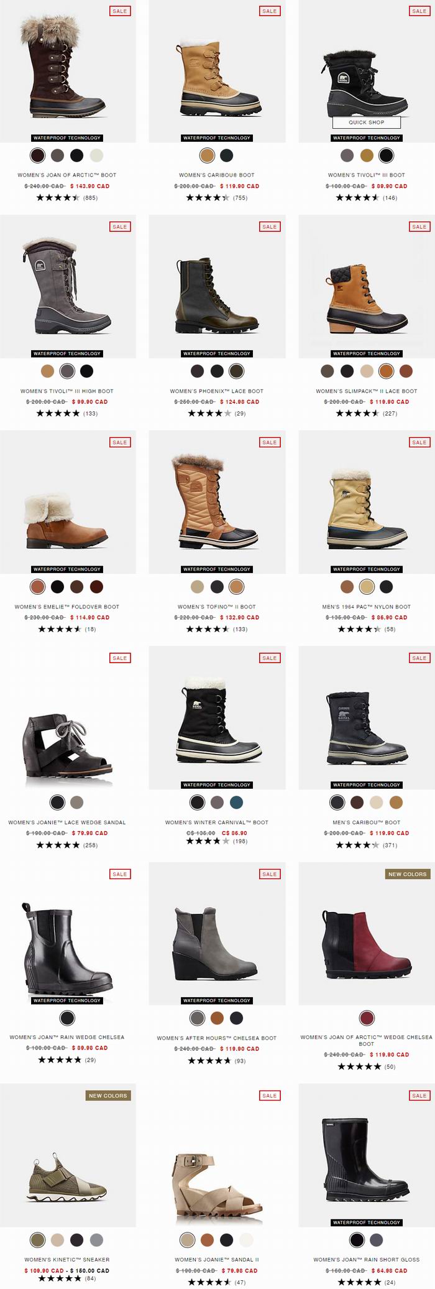This screenshot has height=1289, width=435.
Task: Click Quick Shop on Tivoli III boot
Action: tap(366, 123)
